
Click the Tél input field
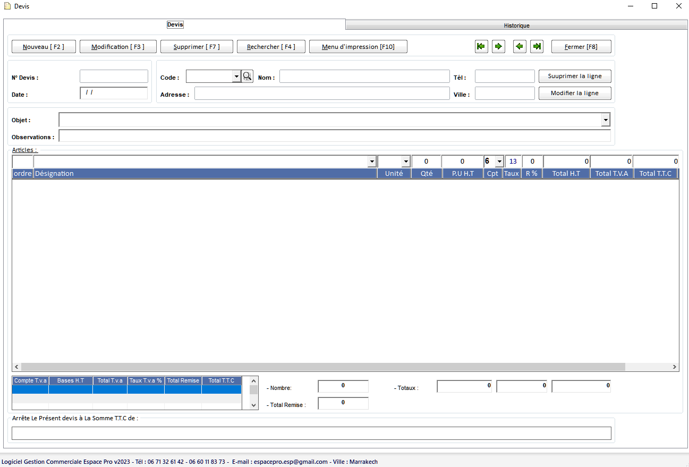(505, 77)
